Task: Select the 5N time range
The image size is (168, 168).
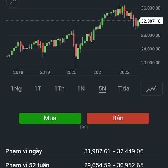Action: click(102, 89)
